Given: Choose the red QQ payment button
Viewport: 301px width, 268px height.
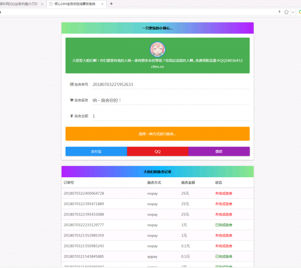Looking at the screenshot, I should coord(157,151).
